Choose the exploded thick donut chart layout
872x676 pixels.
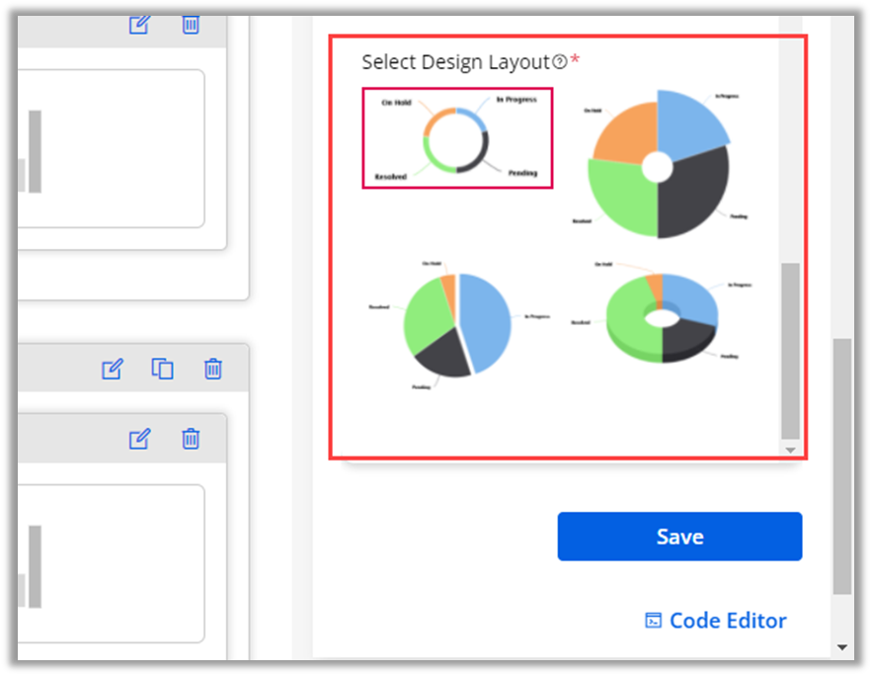point(658,164)
